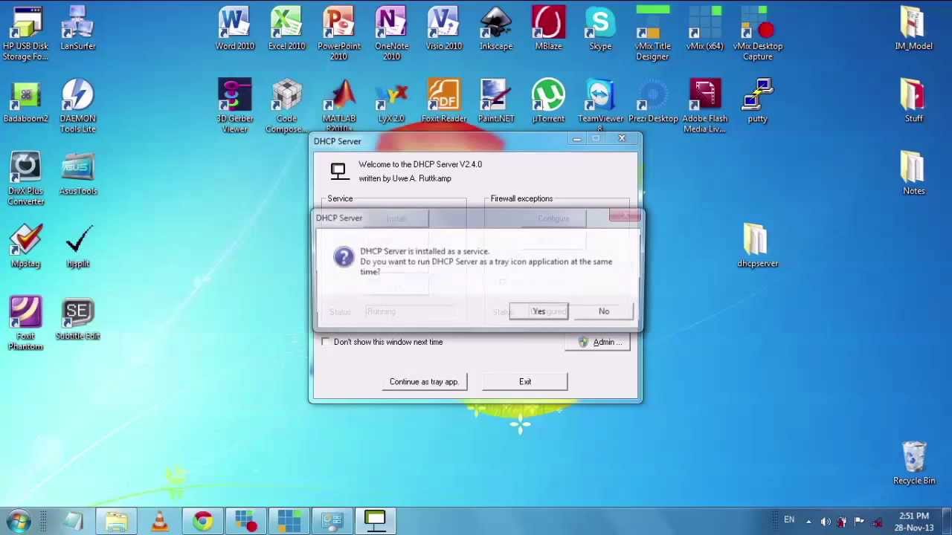Select the Prezi Desktop icon
The height and width of the screenshot is (535, 952).
[652, 101]
